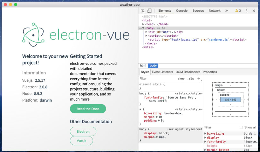Click padding label in box model

[x=224, y=95]
